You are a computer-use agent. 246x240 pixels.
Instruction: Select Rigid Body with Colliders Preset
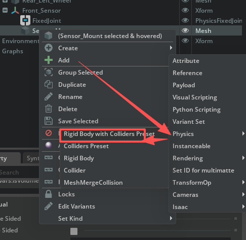(109, 134)
